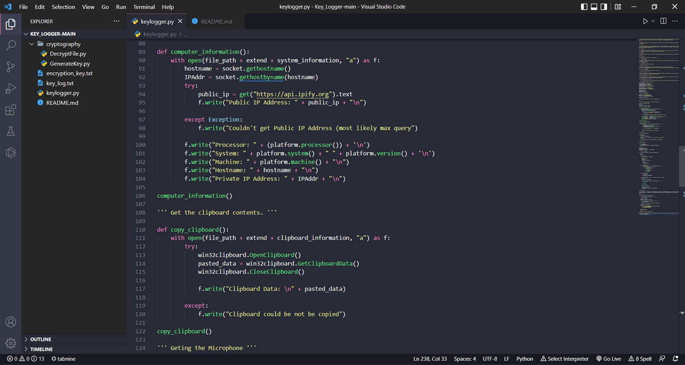Click the feedback icon in status bar

(662, 359)
